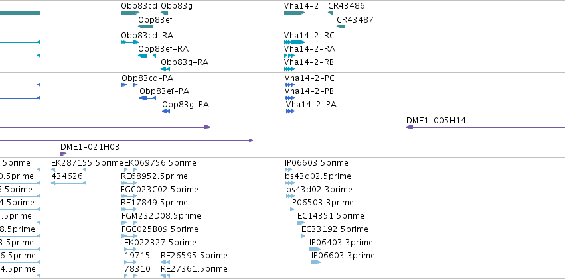Select the DME1-005H14 clone arrowhead

pyautogui.click(x=410, y=127)
